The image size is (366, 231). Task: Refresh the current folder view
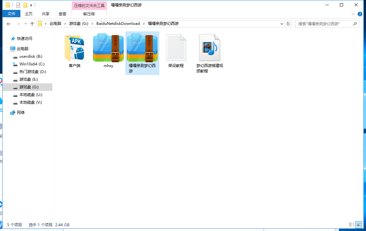point(288,24)
